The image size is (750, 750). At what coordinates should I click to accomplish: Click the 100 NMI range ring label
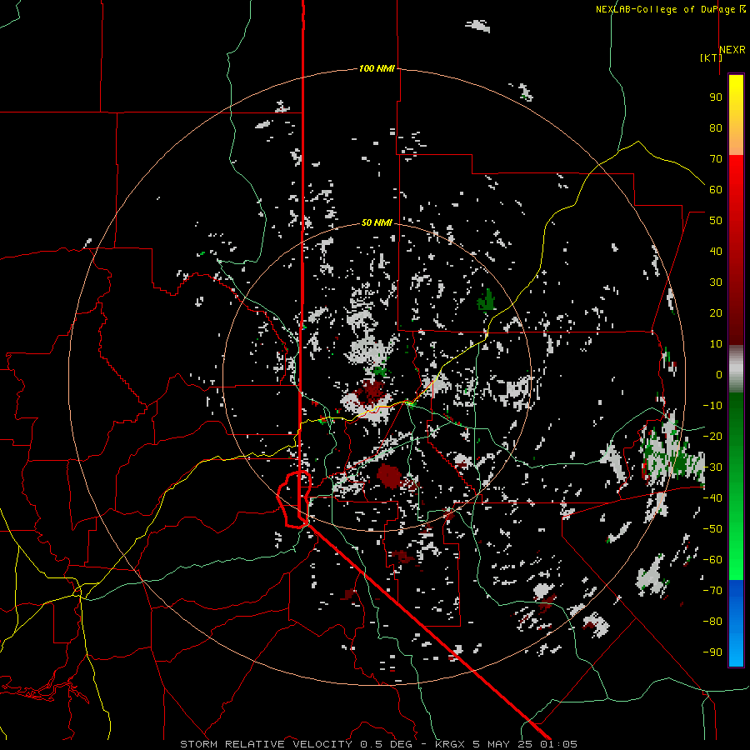pyautogui.click(x=377, y=68)
